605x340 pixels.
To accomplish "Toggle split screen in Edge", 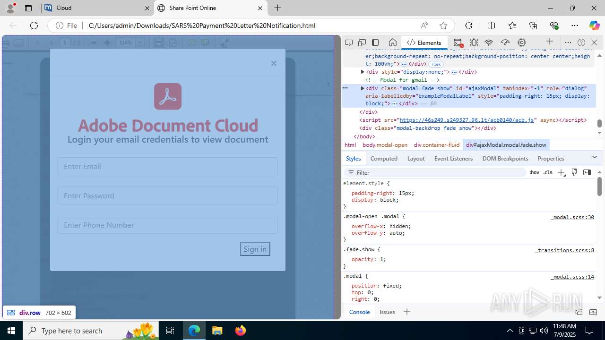I will click(491, 25).
